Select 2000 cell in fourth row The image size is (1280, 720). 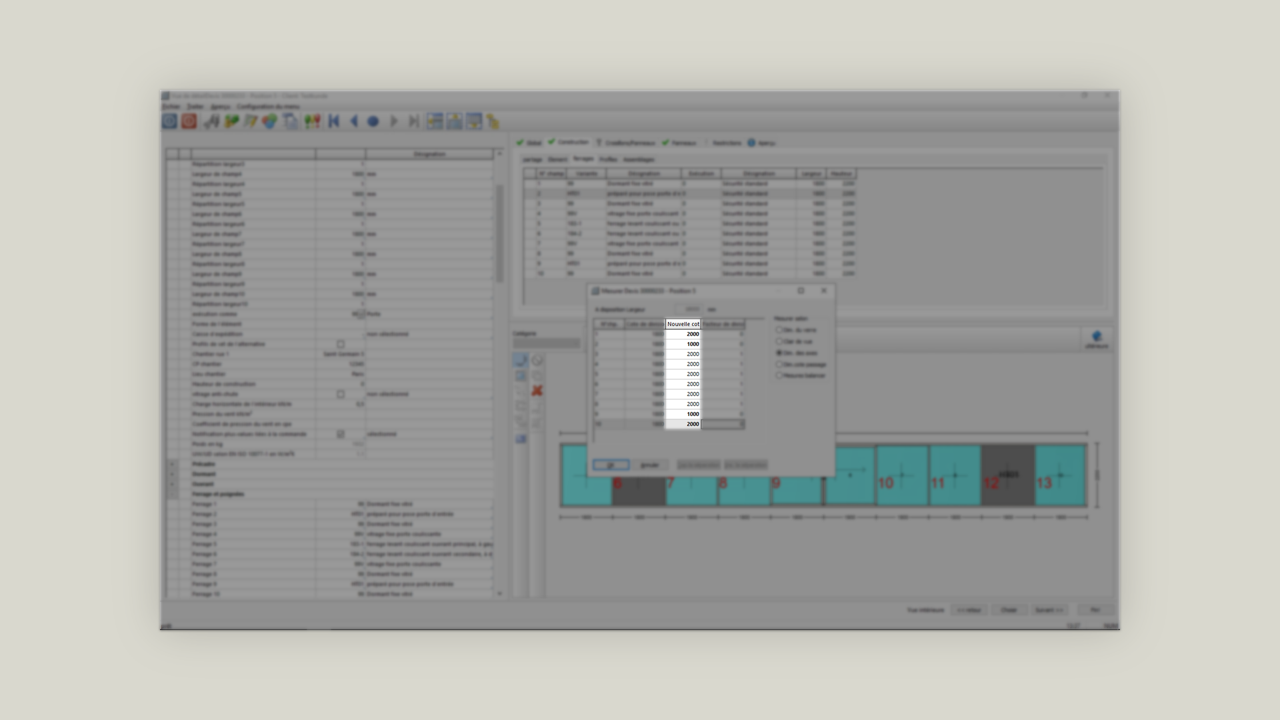(x=683, y=364)
